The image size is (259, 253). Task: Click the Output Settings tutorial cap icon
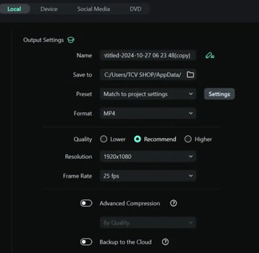pos(70,40)
